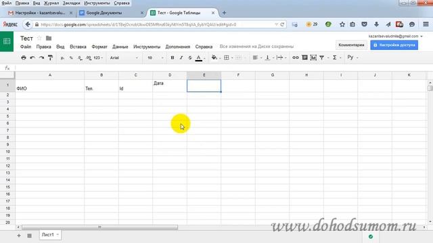Toggle bold formatting
Viewport: 433px width, 243px height.
pyautogui.click(x=173, y=57)
